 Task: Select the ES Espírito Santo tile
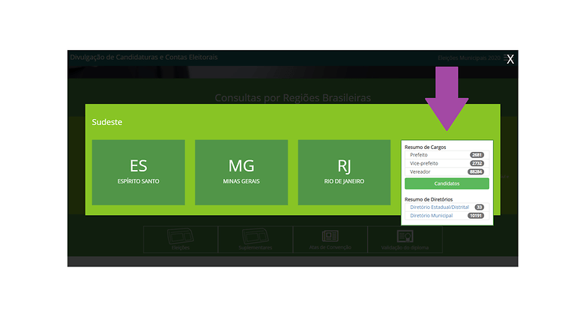click(139, 172)
